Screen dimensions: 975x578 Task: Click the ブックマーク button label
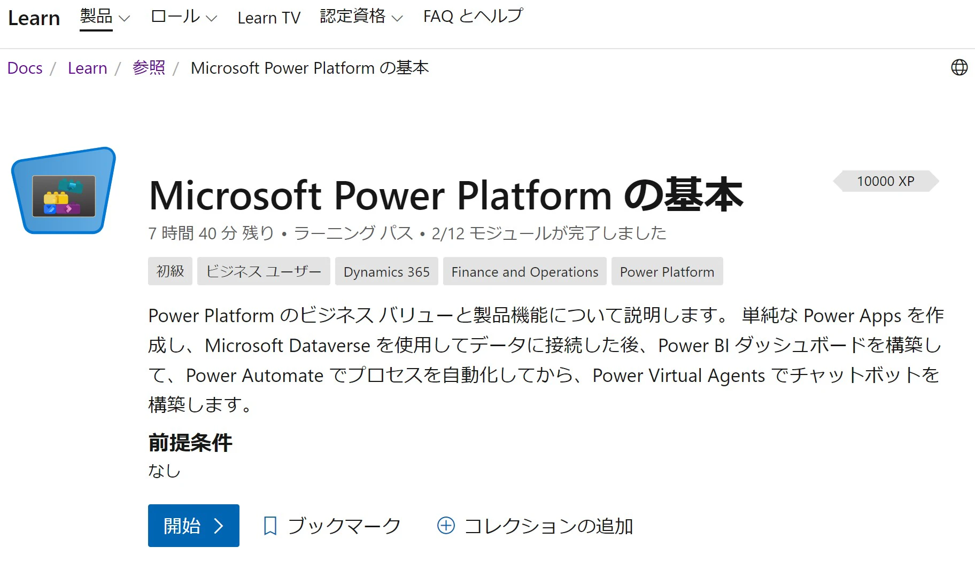point(344,526)
